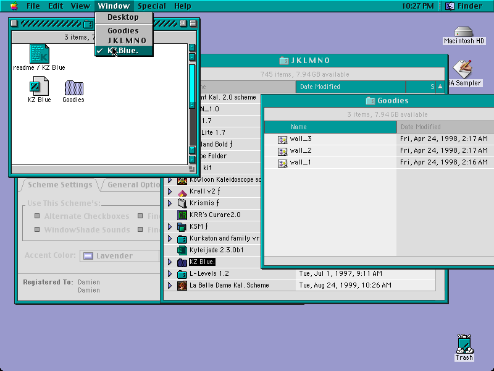Click the file name "wall_2"
494x371 pixels.
coord(301,150)
